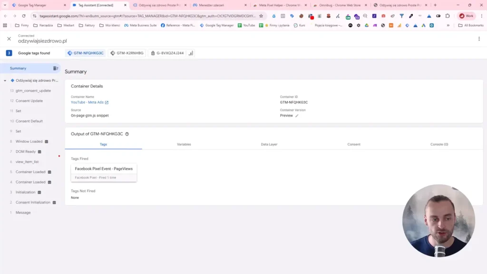The height and width of the screenshot is (274, 487).
Task: Close the Tag Assistant debug session with the X
Action: click(9, 39)
